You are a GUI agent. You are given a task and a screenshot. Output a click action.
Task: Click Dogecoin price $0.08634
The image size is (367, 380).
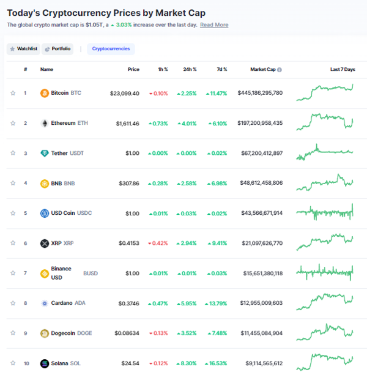pos(127,333)
